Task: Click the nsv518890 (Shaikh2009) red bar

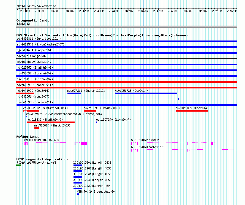Action: click(90, 111)
